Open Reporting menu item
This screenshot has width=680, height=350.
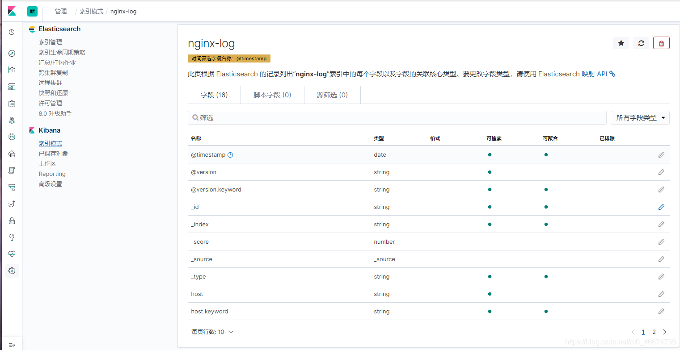pos(52,174)
